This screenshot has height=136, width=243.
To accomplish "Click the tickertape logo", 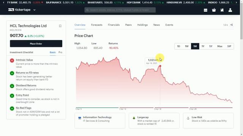I will 19,10.
